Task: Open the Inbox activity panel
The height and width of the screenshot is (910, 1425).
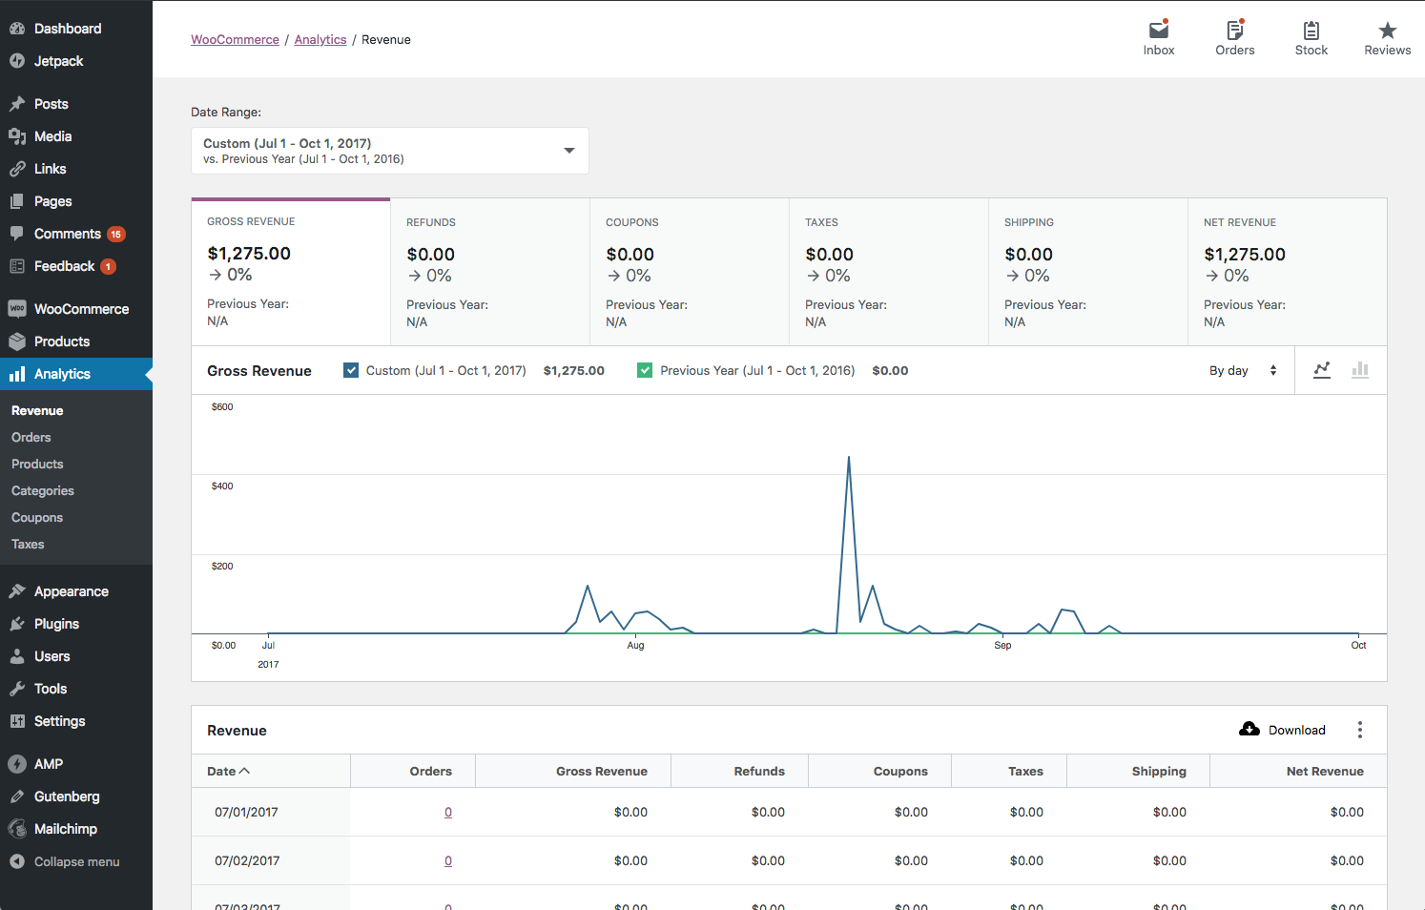Action: pyautogui.click(x=1158, y=36)
